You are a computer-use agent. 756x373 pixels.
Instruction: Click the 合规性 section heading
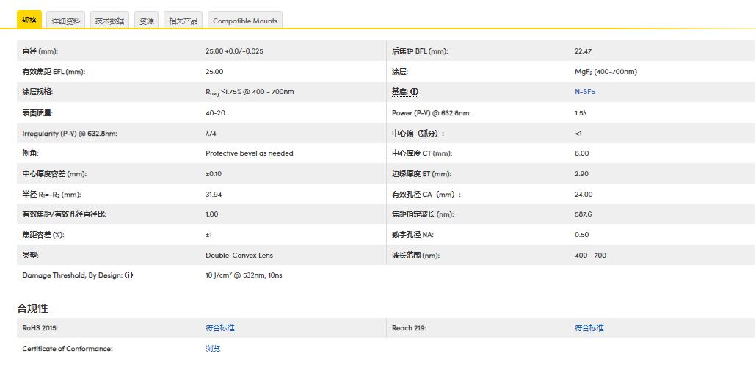[x=33, y=308]
